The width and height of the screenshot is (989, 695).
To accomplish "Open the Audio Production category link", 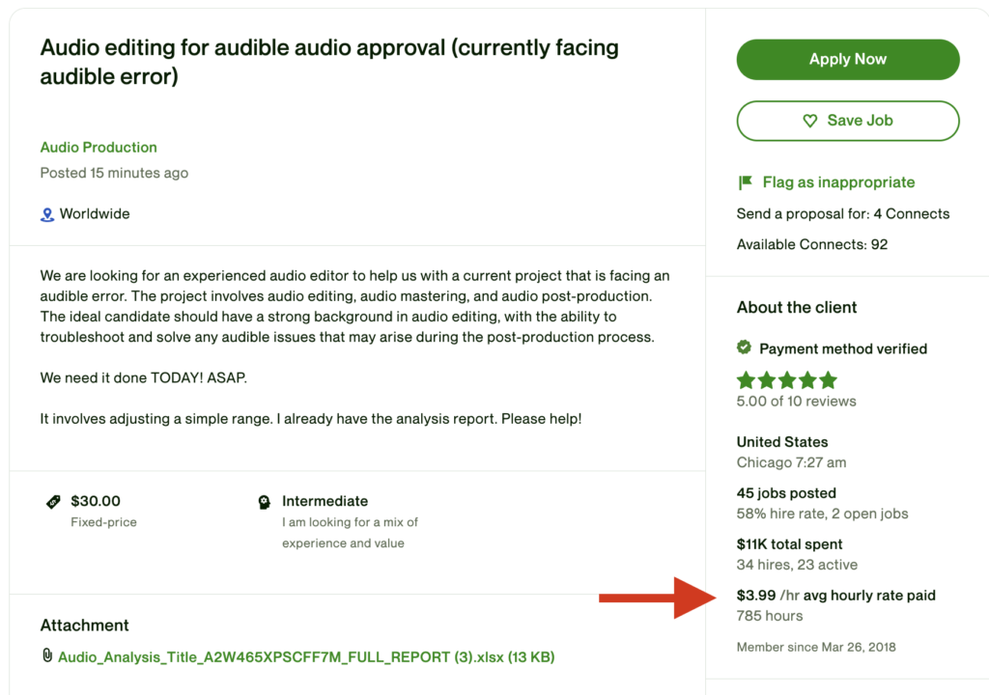I will pos(99,148).
